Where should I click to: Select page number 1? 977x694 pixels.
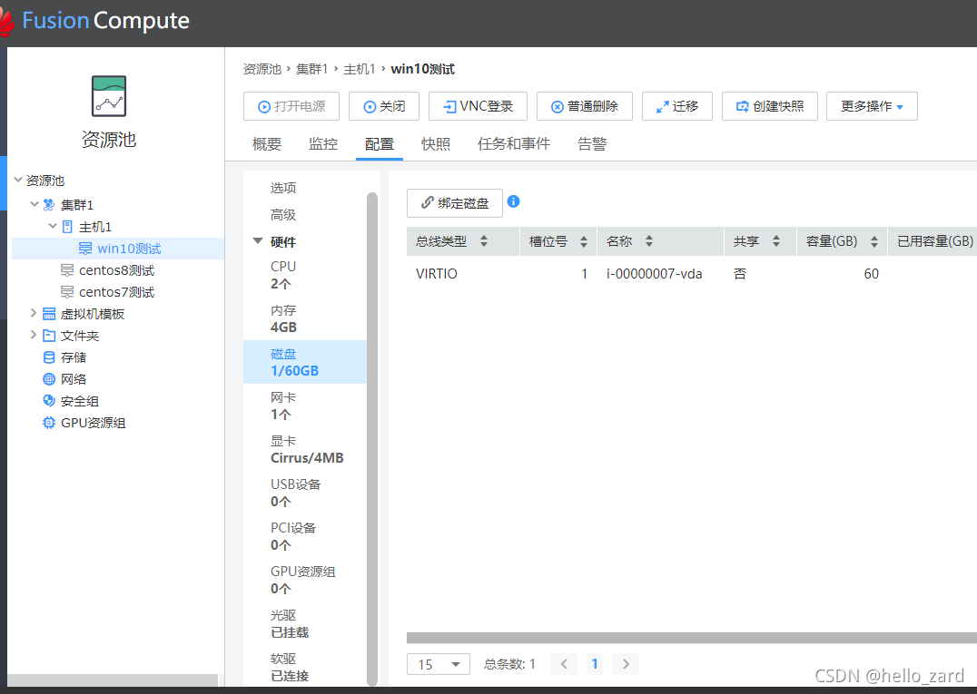click(595, 664)
